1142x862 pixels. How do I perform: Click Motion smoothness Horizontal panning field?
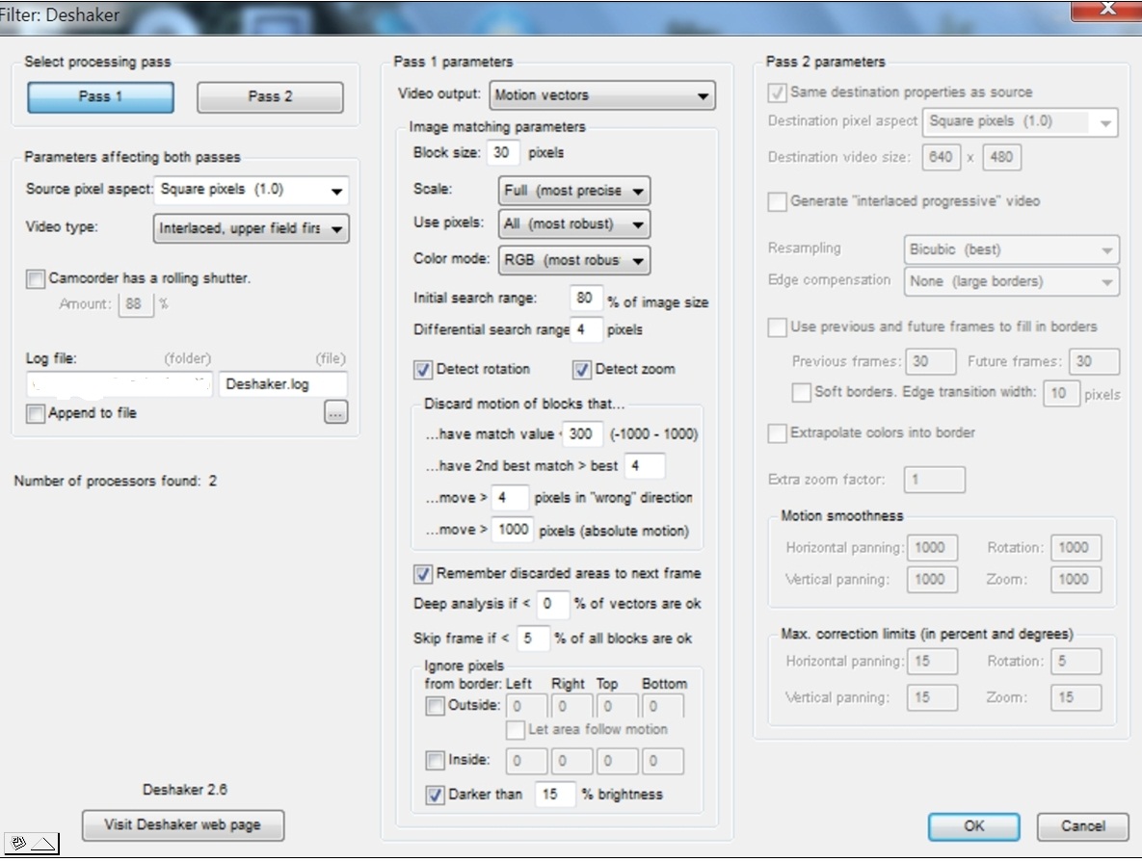click(x=932, y=548)
